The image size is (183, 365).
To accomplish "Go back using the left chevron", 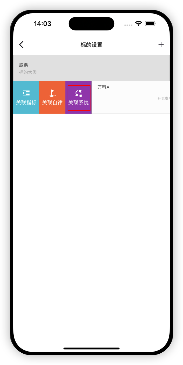I will 21,45.
